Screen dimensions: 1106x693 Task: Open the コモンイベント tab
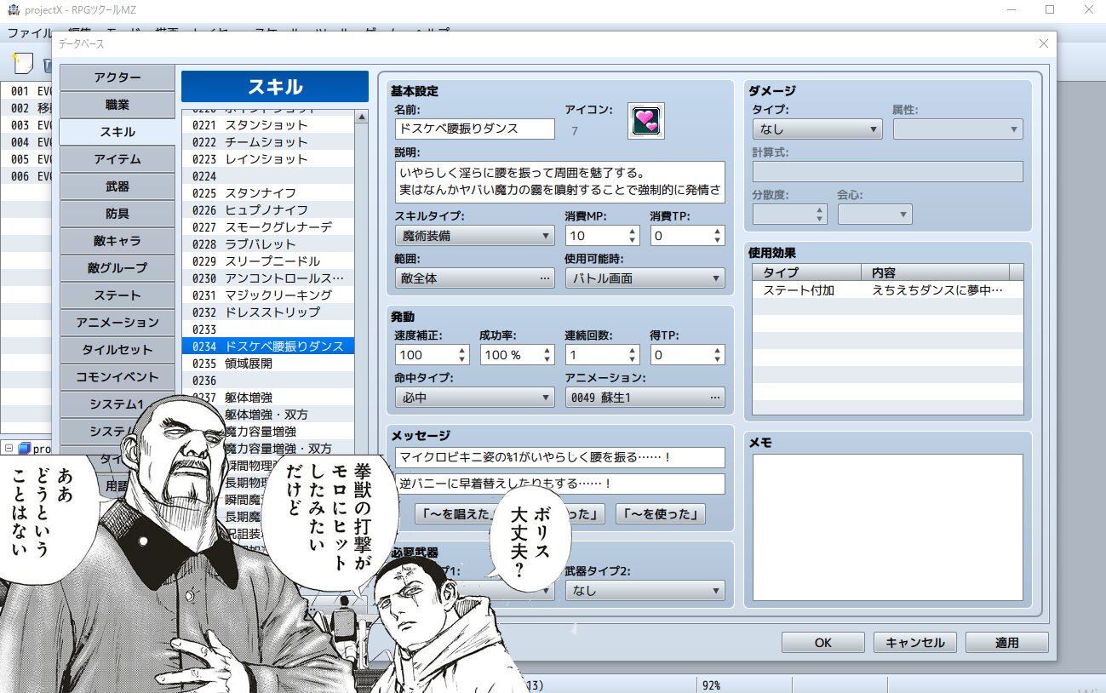coord(117,376)
